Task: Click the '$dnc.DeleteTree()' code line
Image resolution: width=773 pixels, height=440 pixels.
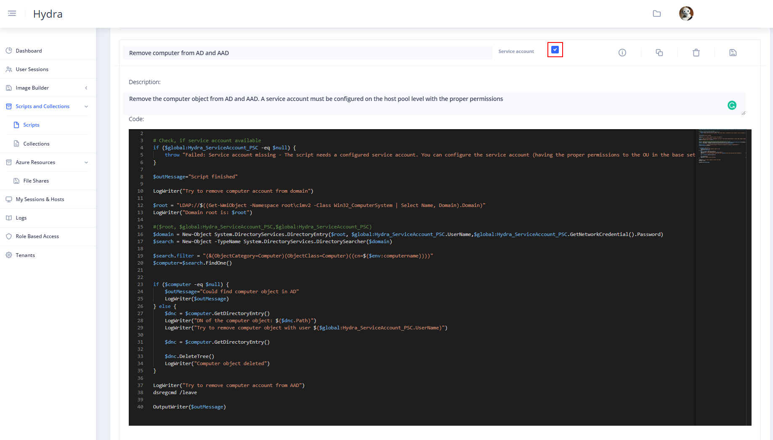Action: (189, 356)
